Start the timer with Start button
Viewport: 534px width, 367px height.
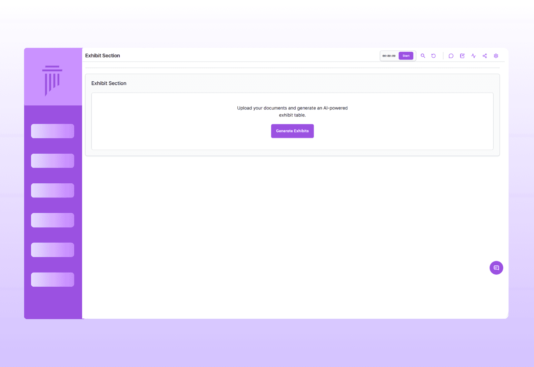406,56
